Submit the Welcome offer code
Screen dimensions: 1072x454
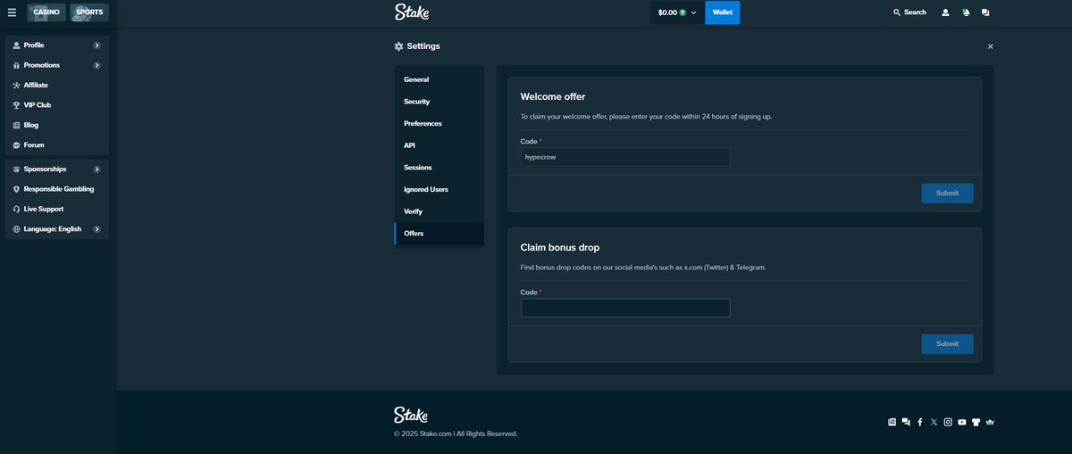coord(947,194)
